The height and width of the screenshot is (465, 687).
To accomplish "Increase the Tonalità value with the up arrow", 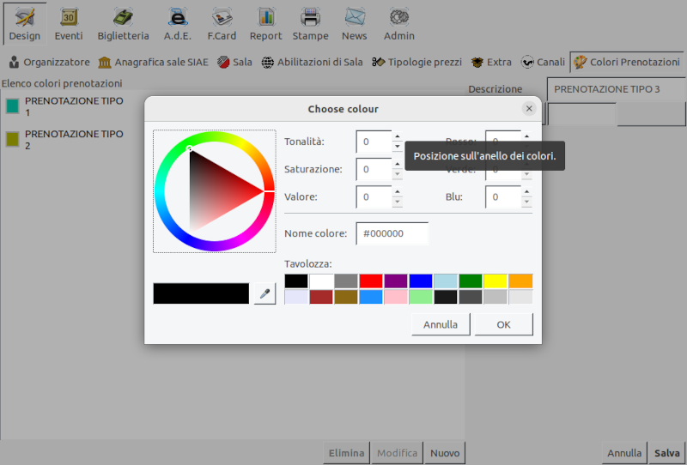I will pyautogui.click(x=398, y=136).
